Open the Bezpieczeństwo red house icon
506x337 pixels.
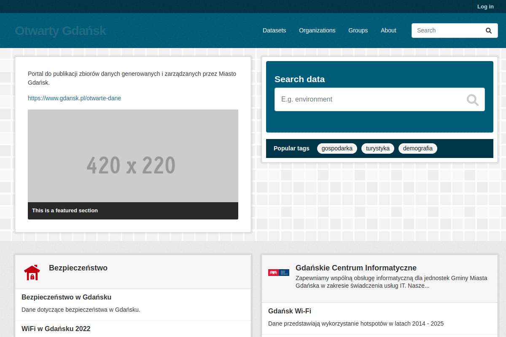point(32,273)
